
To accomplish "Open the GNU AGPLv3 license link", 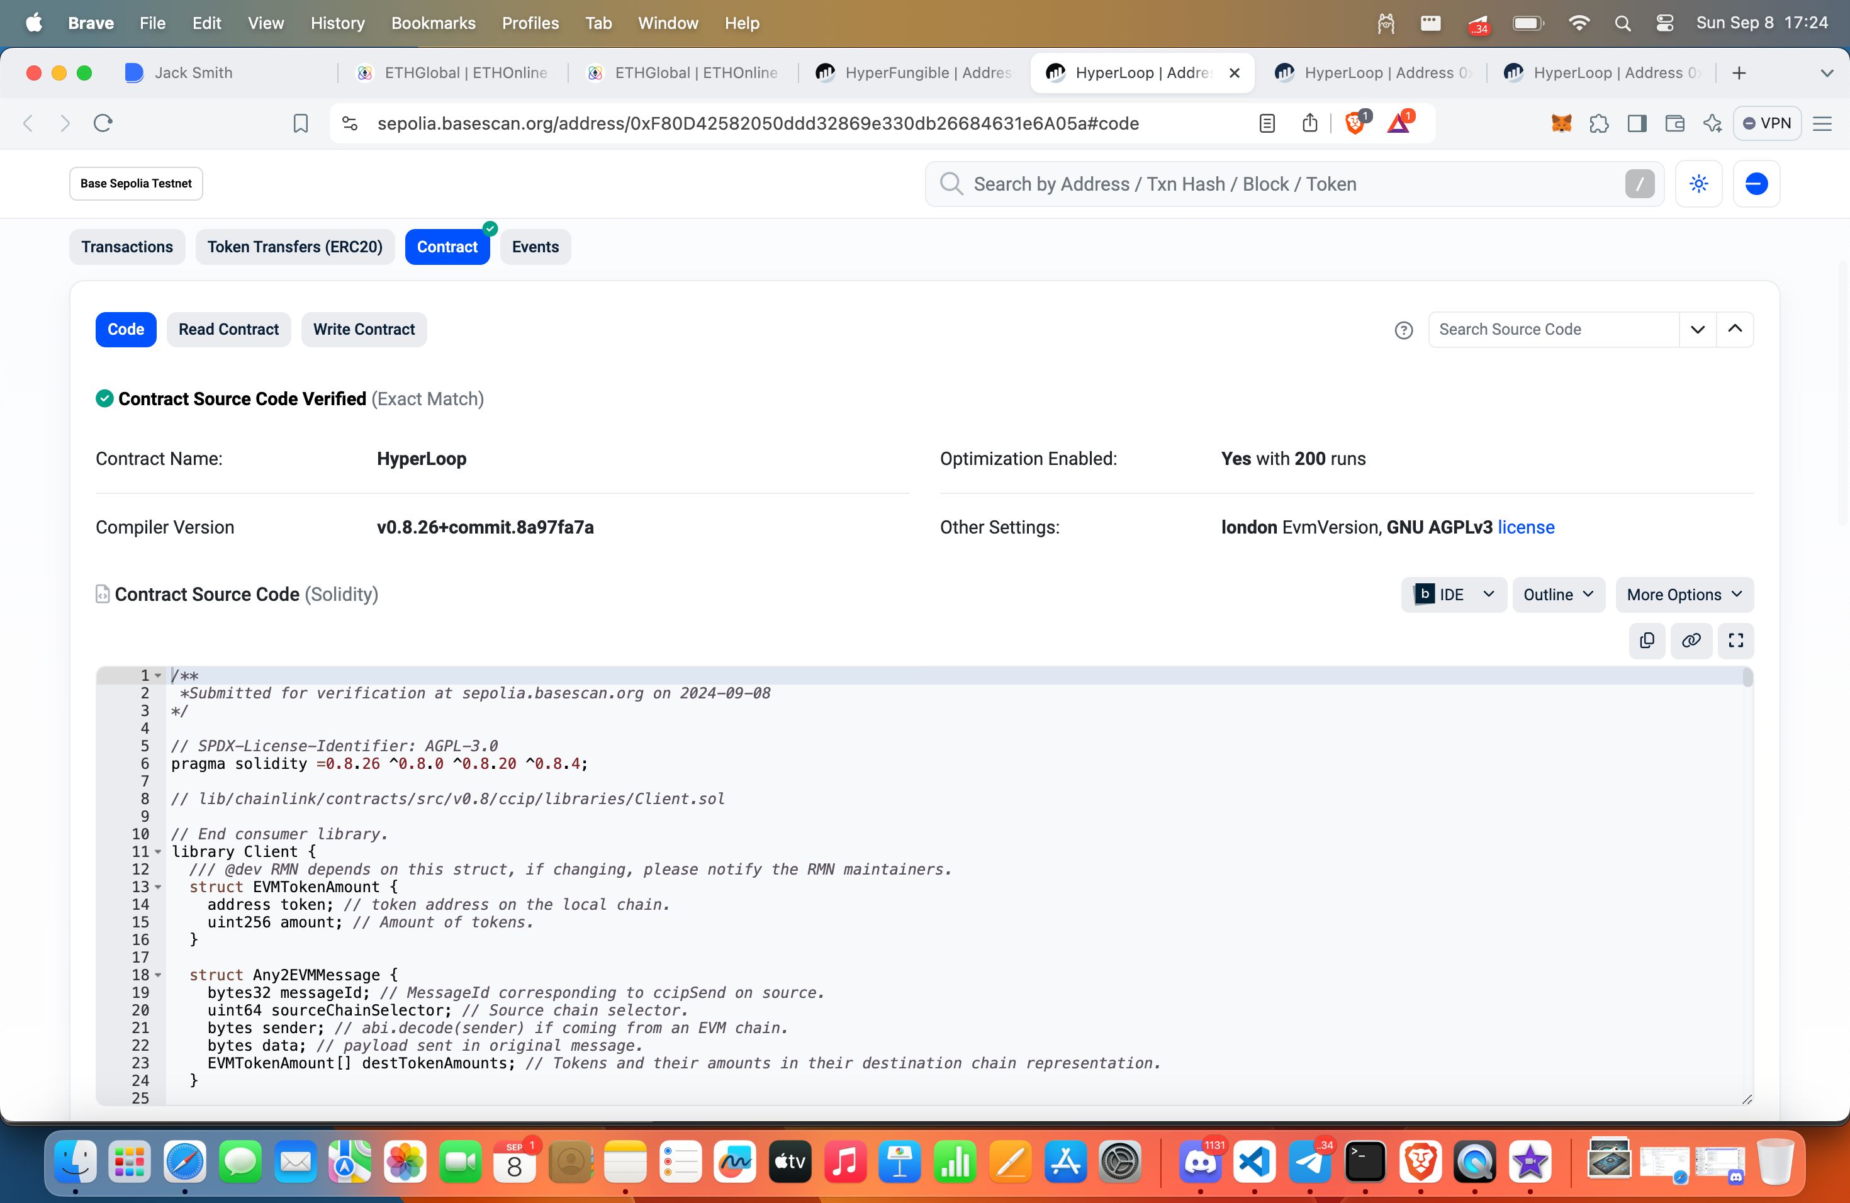I will 1526,528.
